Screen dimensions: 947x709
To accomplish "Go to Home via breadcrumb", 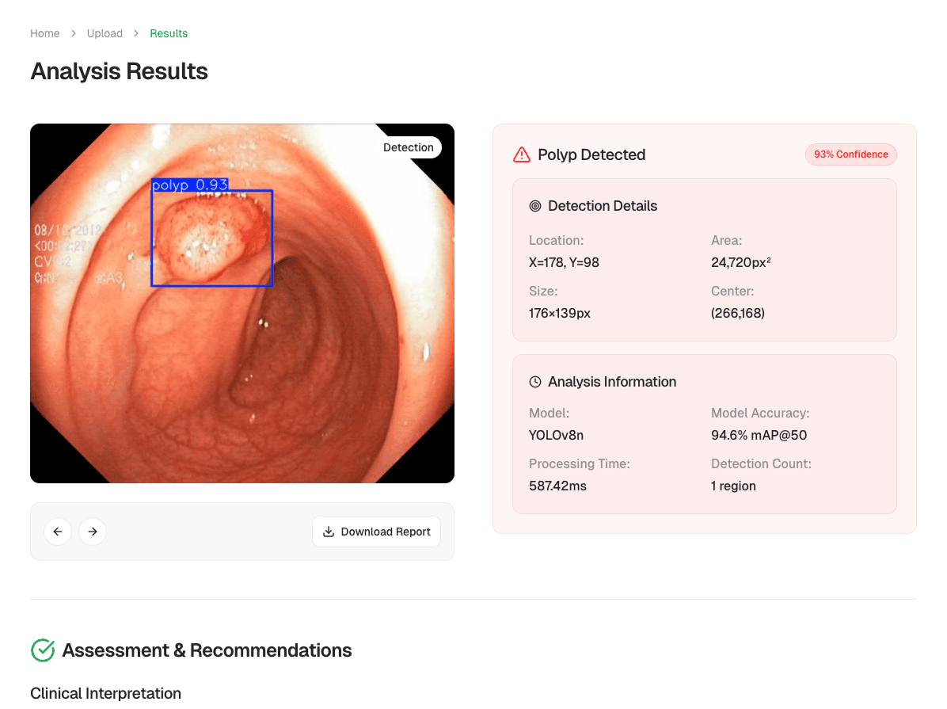I will click(44, 33).
